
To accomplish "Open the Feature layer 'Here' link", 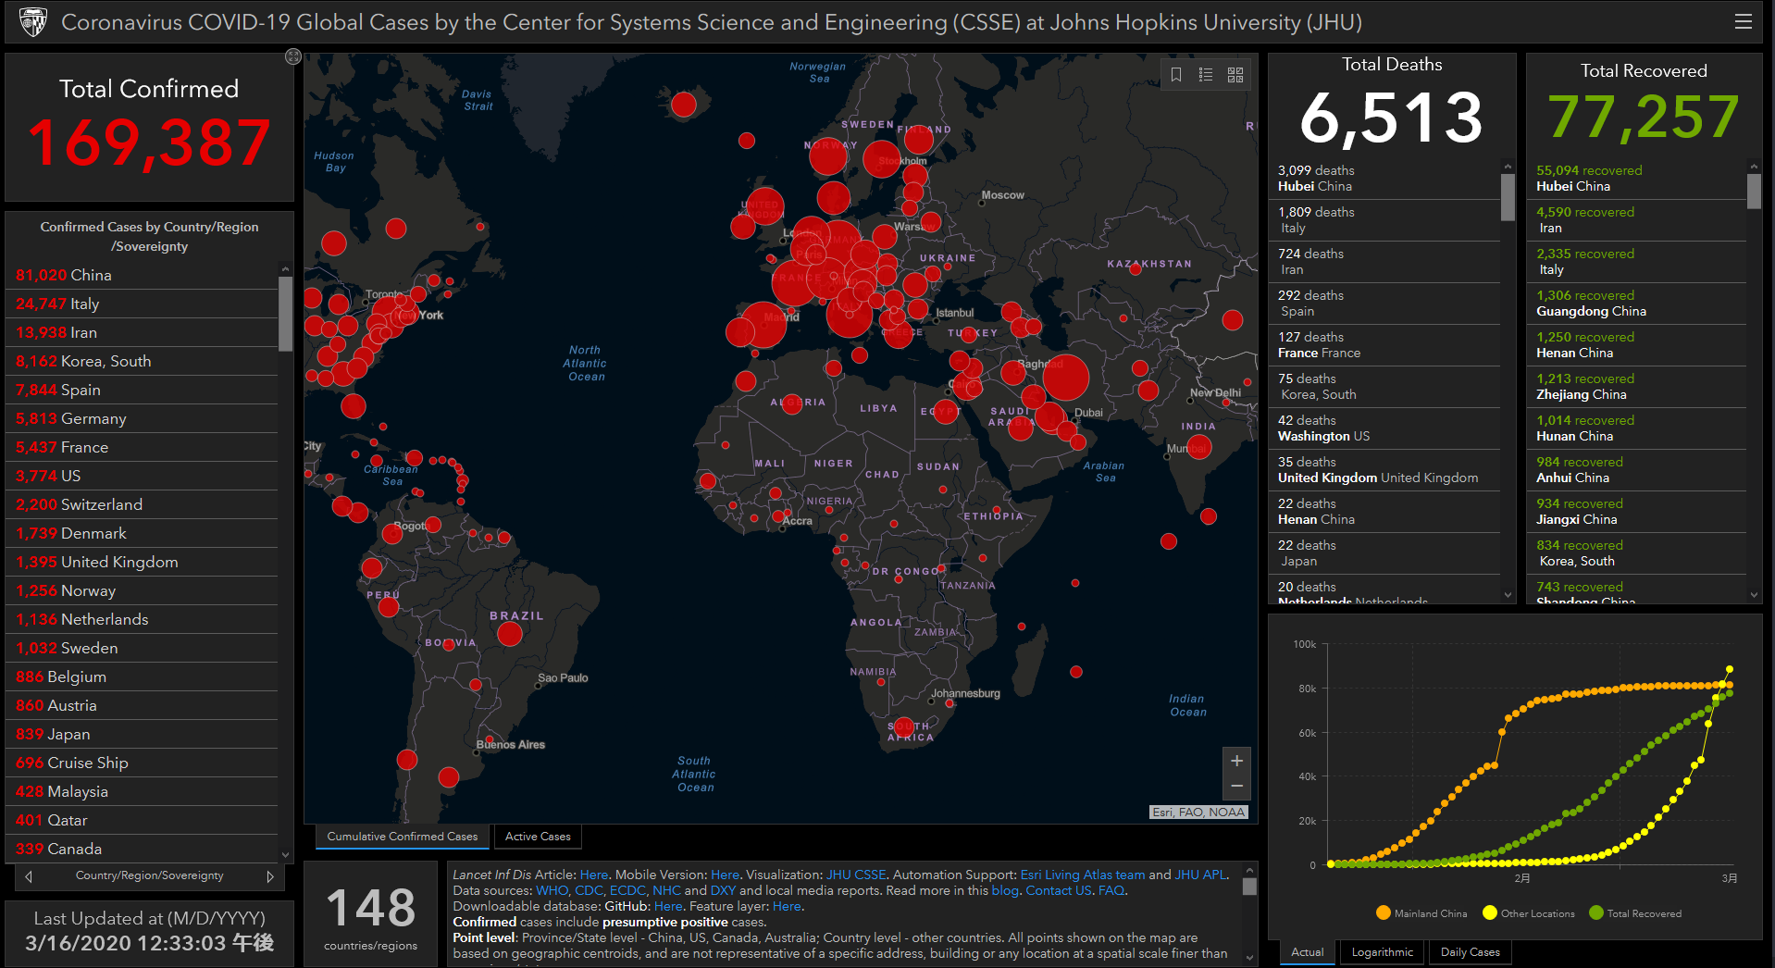I will point(787,906).
